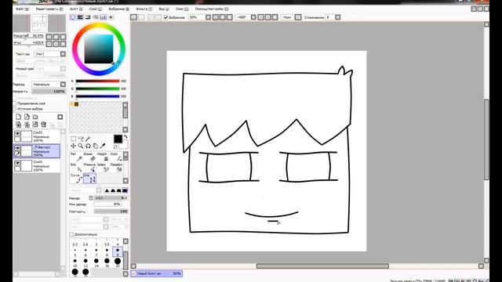Image resolution: width=502 pixels, height=282 pixels.
Task: Click the black foreground color swatch
Action: point(118,139)
